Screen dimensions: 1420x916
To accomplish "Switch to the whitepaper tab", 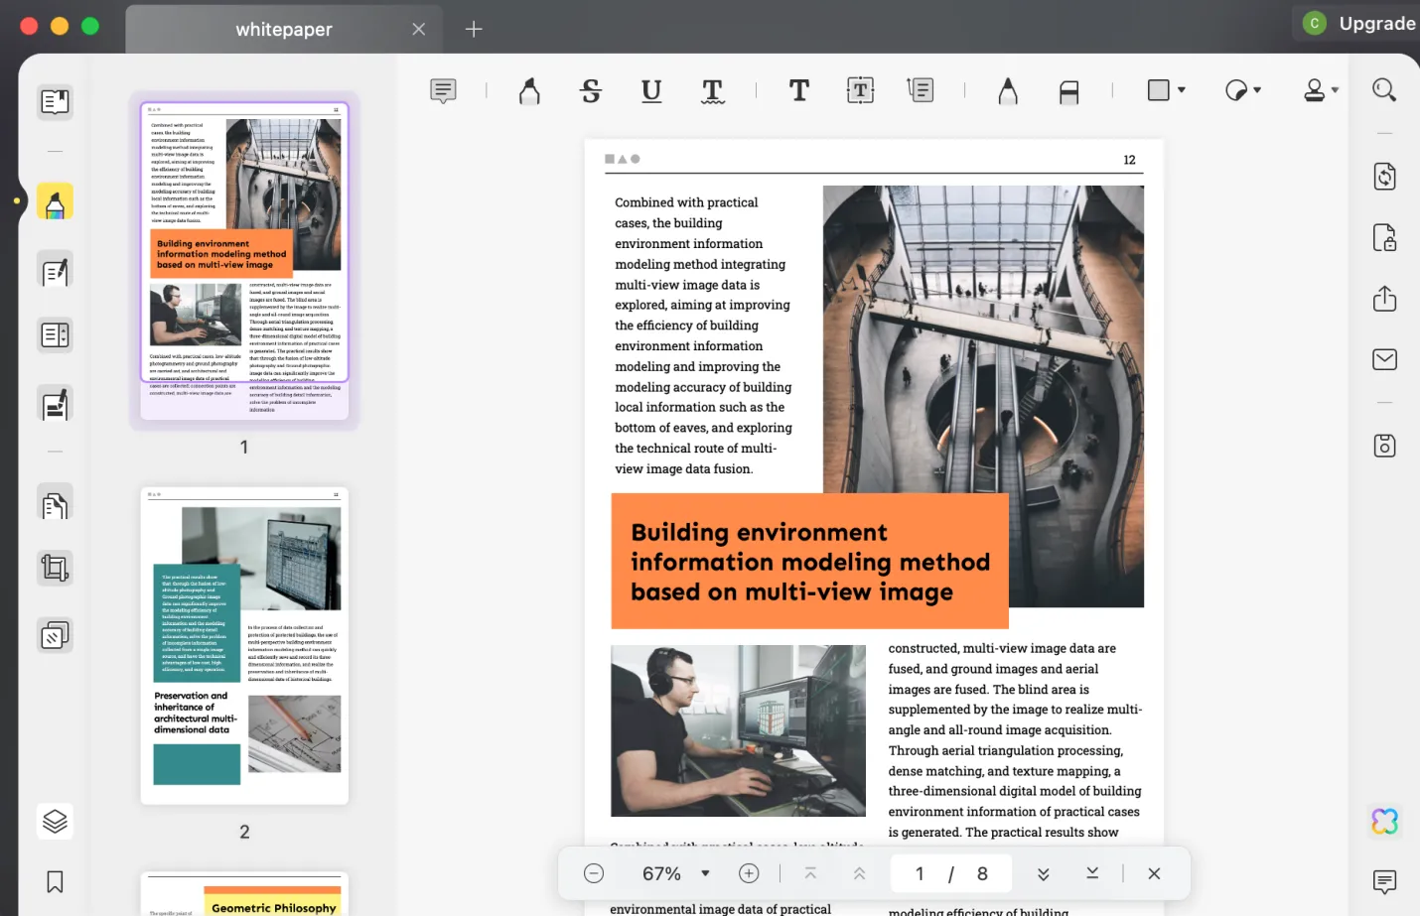I will 283,29.
